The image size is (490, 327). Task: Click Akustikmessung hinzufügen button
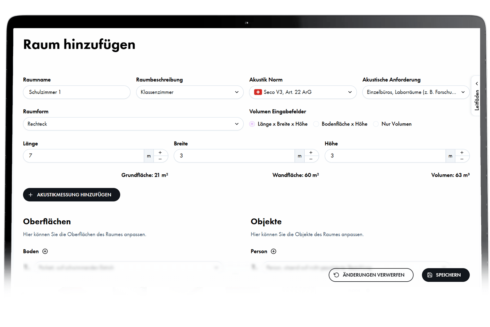(71, 195)
